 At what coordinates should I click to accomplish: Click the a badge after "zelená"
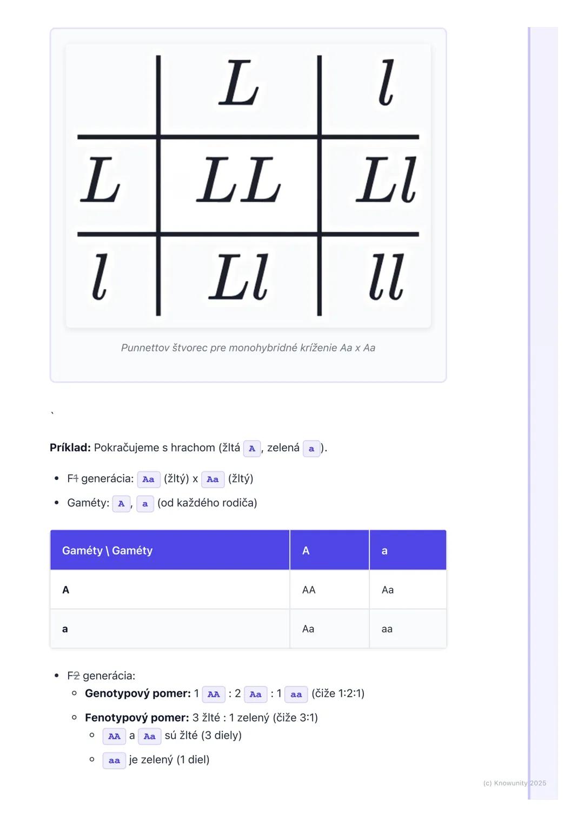click(x=311, y=449)
